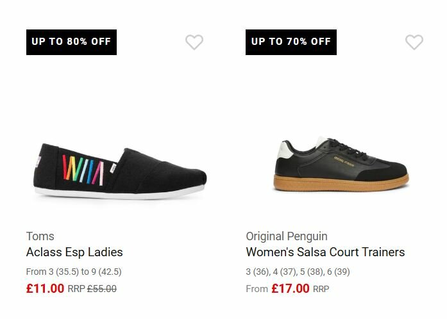This screenshot has height=319, width=447.
Task: Open the Aclass Esp Ladies product title
Action: tap(74, 252)
